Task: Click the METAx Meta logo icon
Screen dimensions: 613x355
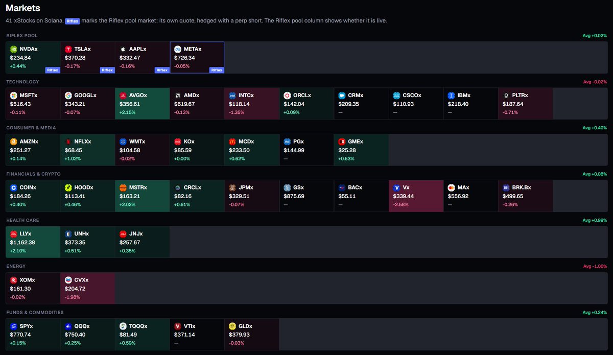Action: pos(178,49)
